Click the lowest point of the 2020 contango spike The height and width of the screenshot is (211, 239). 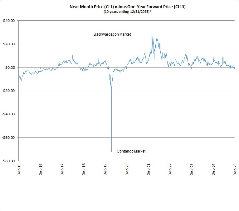pos(112,152)
